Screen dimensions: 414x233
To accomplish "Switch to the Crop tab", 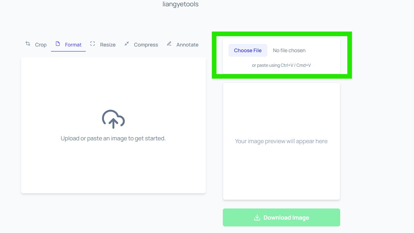I will [x=41, y=45].
